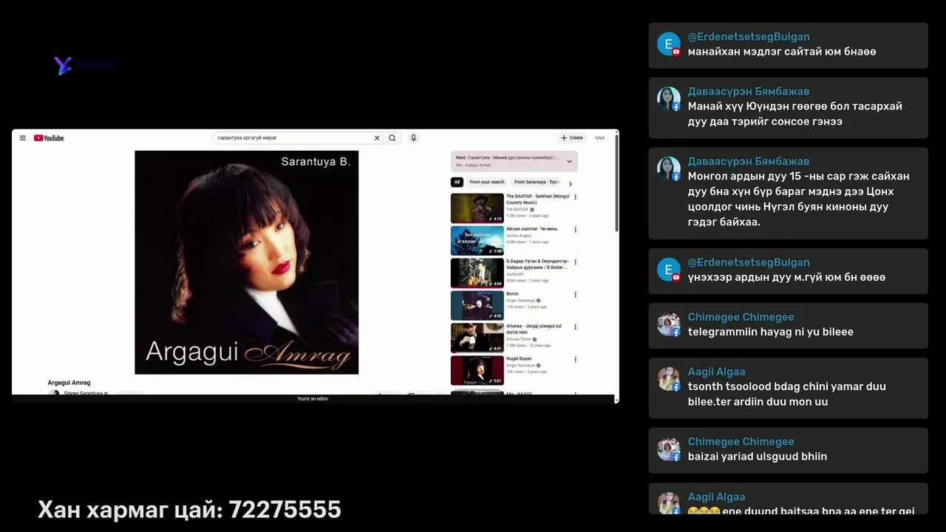Open Айзам хамтлаг Чи минь video thumbnail
Screen dimensions: 946x532
477,241
